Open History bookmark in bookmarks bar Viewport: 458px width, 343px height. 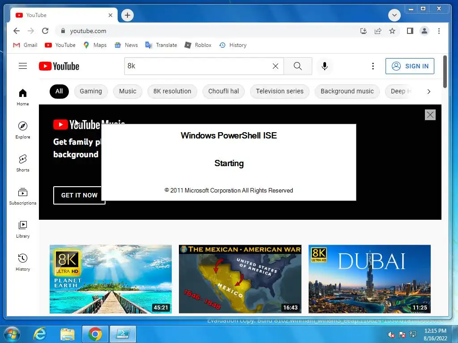coord(233,45)
